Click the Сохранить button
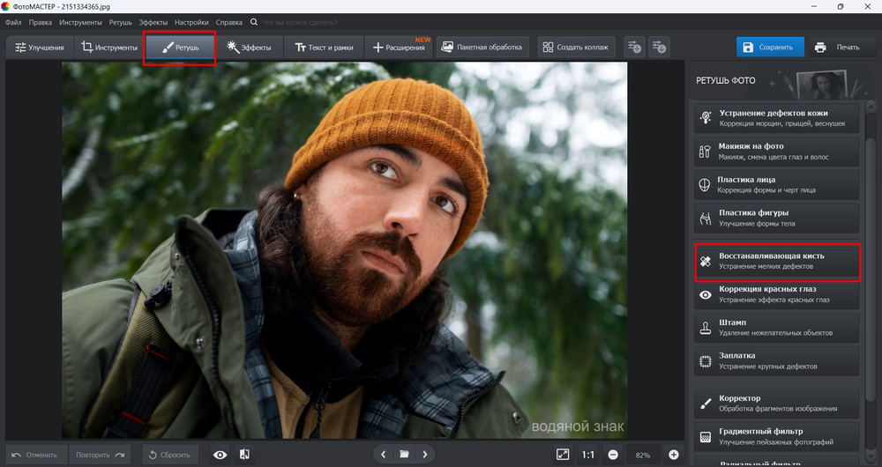Viewport: 882px width, 467px height. coord(770,48)
